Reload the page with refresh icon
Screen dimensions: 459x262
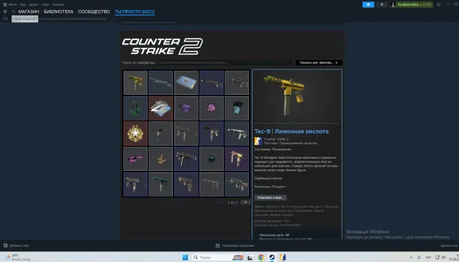5,19
